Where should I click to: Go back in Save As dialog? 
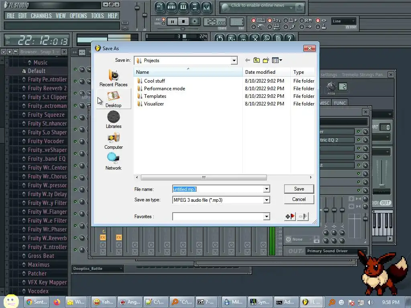247,60
